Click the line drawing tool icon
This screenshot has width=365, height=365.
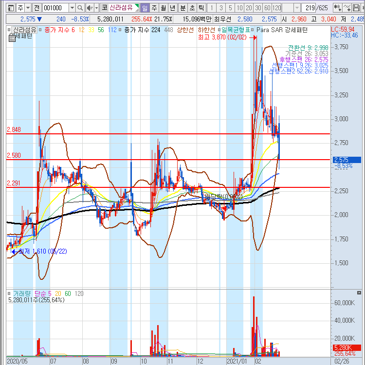[x=347, y=8]
